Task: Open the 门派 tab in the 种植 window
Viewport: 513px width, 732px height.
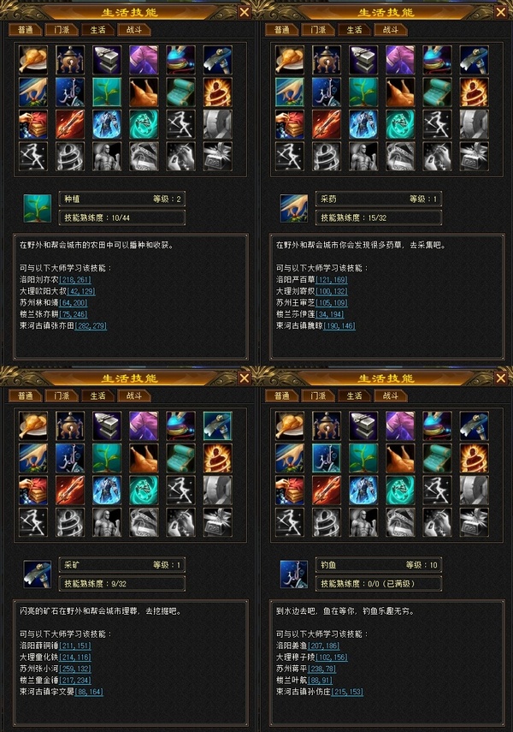Action: [62, 30]
